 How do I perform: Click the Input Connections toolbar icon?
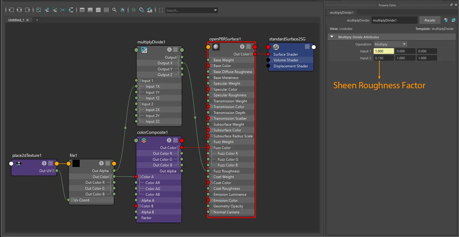[x=11, y=10]
